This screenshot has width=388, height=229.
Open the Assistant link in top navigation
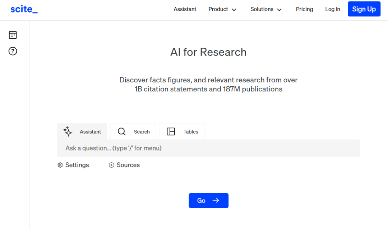[185, 9]
